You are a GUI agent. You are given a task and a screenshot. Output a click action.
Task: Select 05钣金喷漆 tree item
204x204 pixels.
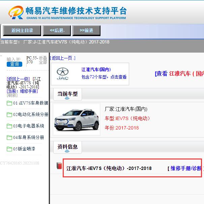24,149
